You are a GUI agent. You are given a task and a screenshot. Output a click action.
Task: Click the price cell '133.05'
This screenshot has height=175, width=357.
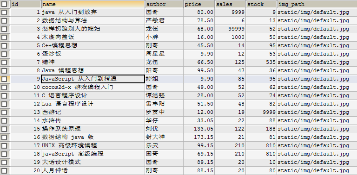(199, 129)
